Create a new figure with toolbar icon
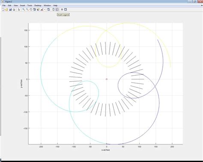Screen dimensions: 203x162 tap(3, 9)
